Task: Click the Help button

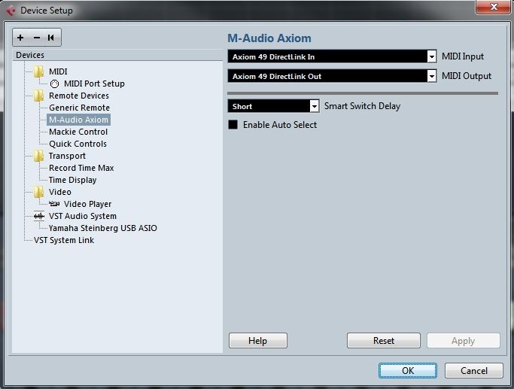Action: tap(258, 341)
